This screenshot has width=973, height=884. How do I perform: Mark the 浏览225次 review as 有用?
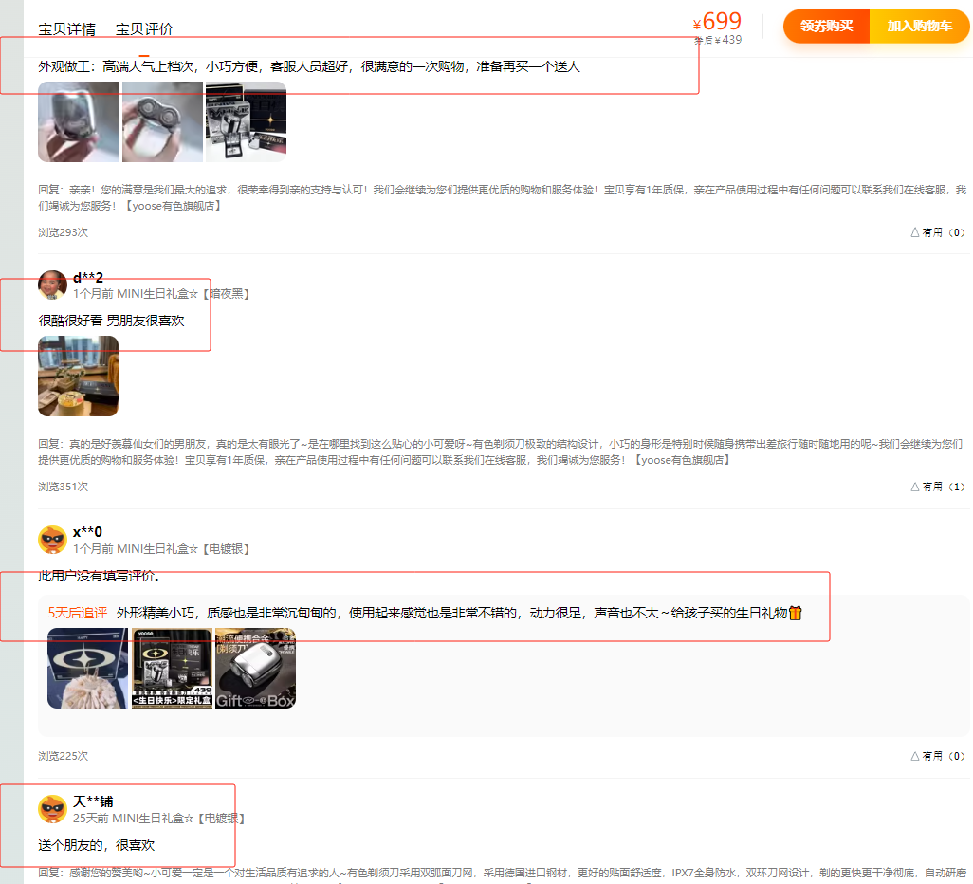(x=938, y=756)
